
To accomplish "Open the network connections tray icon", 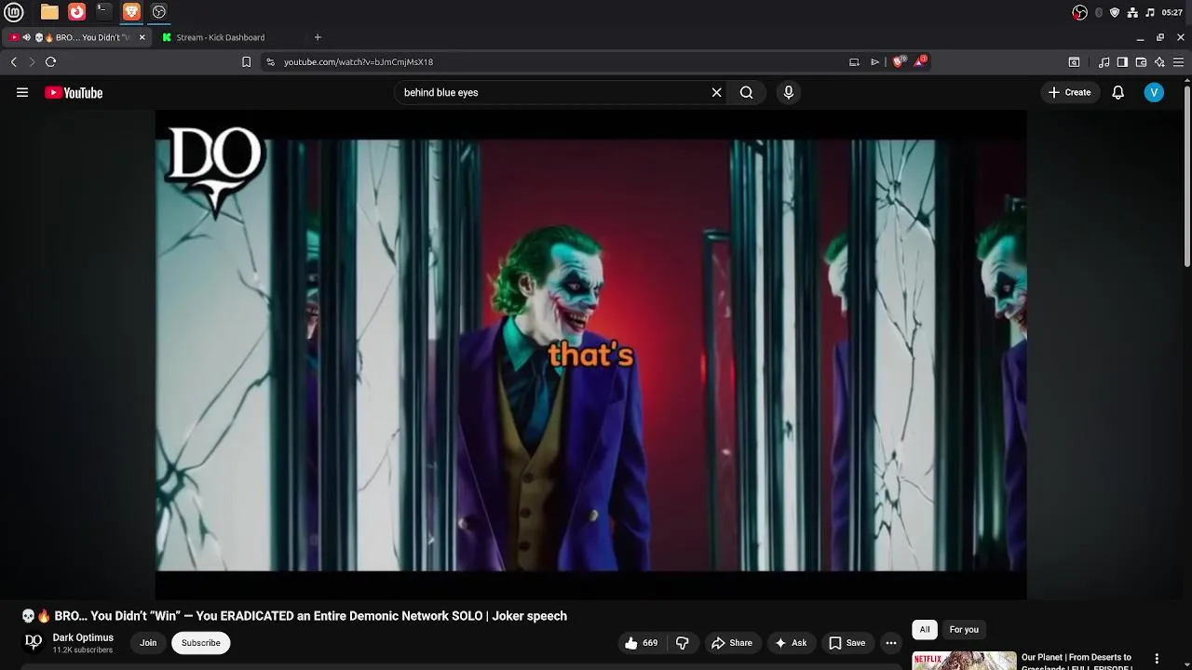I will tap(1132, 12).
